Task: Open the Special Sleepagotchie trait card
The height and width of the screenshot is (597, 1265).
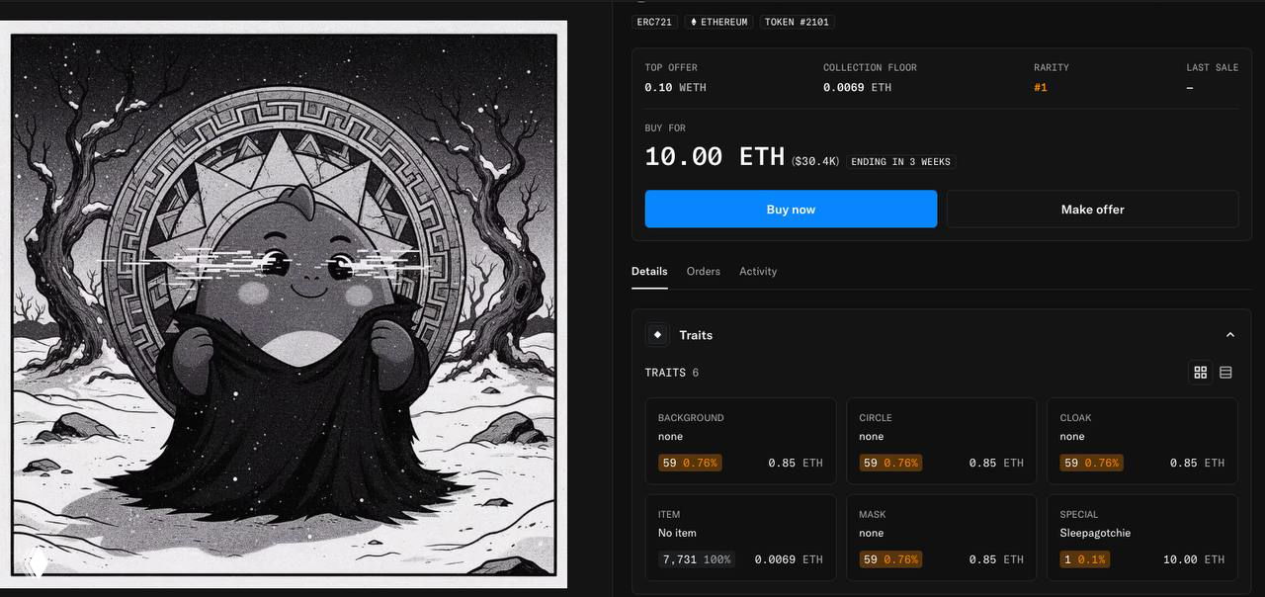Action: point(1142,538)
